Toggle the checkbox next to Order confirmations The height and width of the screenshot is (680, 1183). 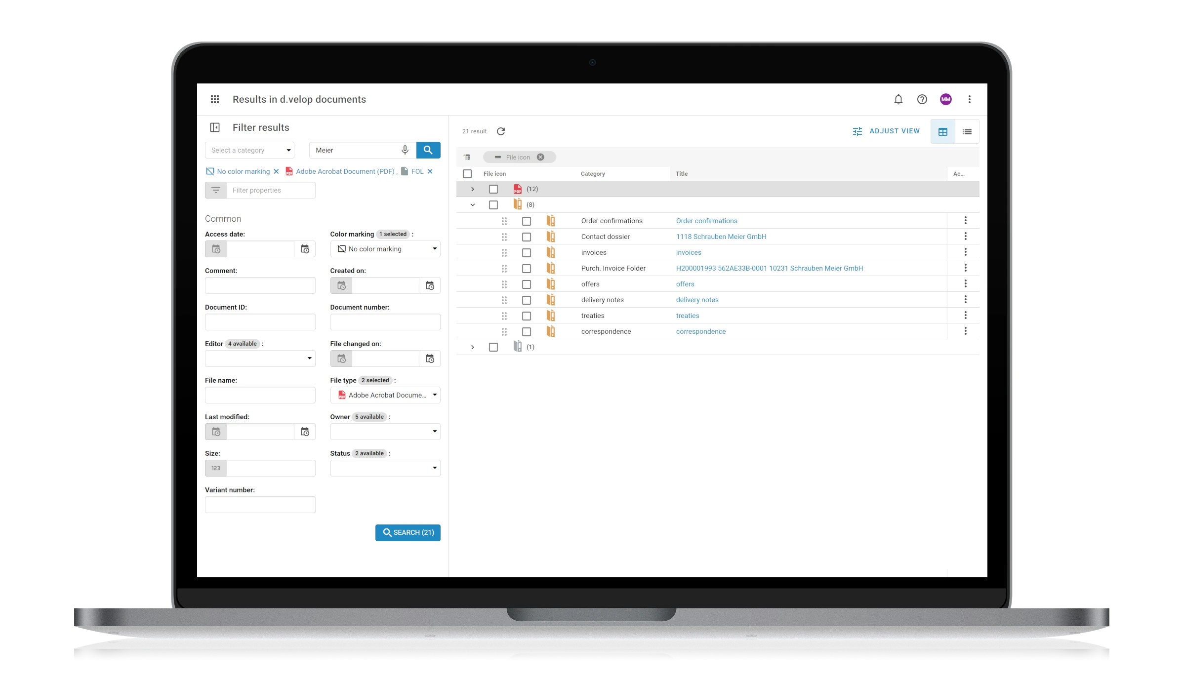click(527, 220)
